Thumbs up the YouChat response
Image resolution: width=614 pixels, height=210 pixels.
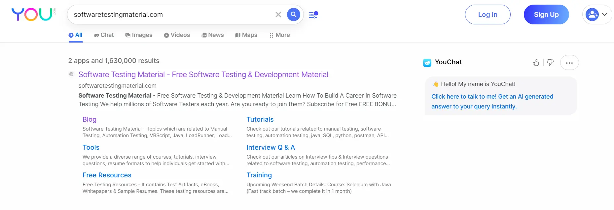click(536, 62)
